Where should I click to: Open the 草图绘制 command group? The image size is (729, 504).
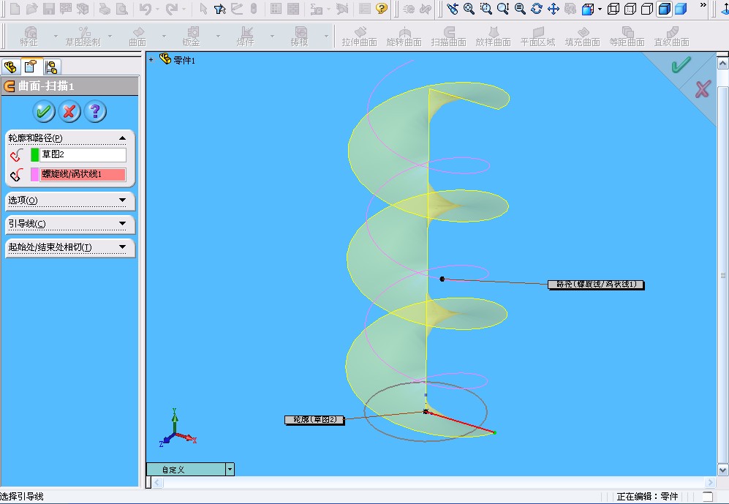83,37
